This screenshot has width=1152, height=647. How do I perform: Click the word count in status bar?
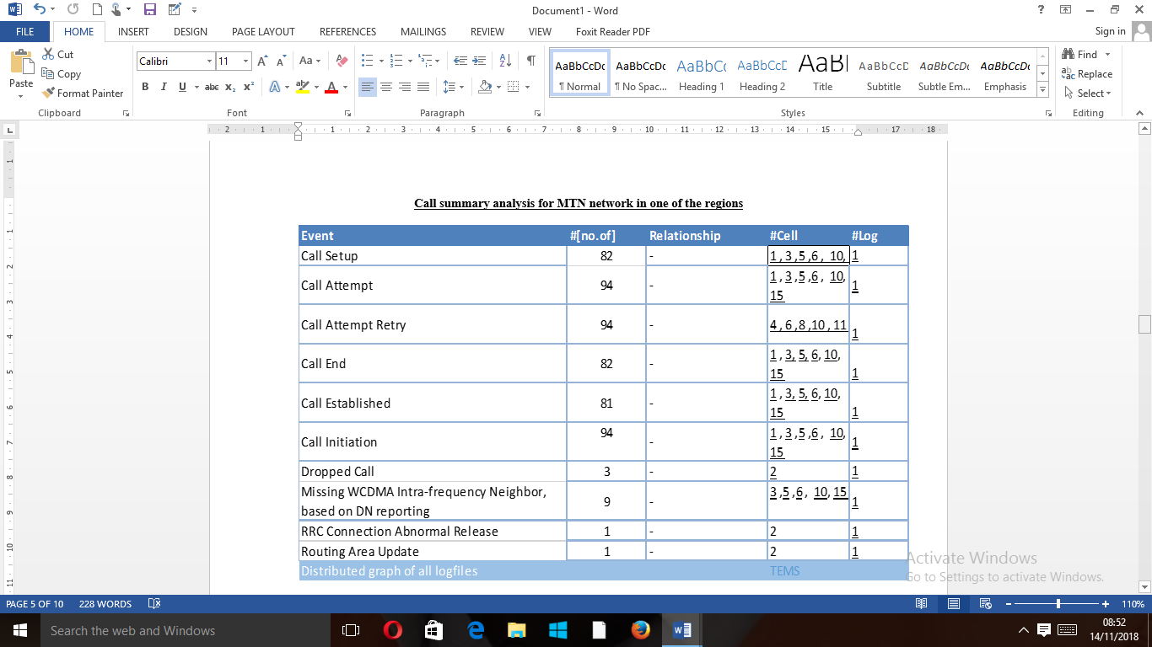tap(105, 604)
